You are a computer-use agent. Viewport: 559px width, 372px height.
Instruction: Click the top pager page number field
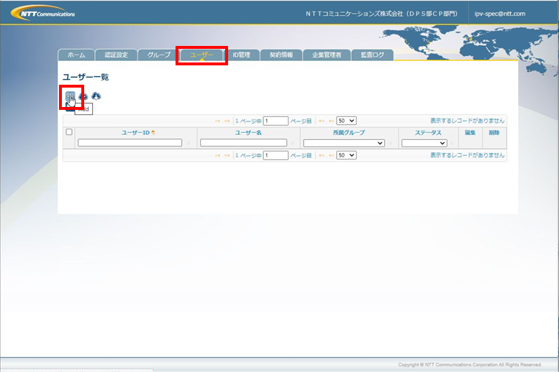(x=276, y=121)
